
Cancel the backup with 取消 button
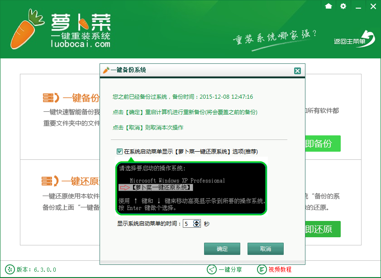(266, 249)
